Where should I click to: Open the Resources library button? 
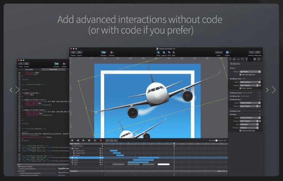(258, 53)
